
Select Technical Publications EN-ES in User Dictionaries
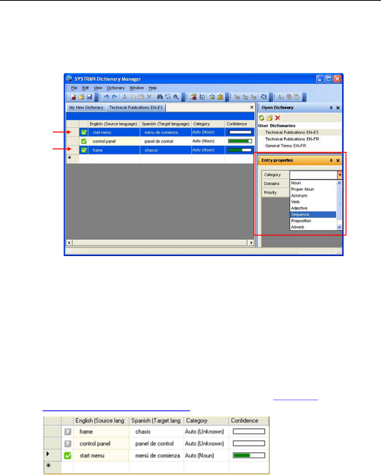point(292,132)
